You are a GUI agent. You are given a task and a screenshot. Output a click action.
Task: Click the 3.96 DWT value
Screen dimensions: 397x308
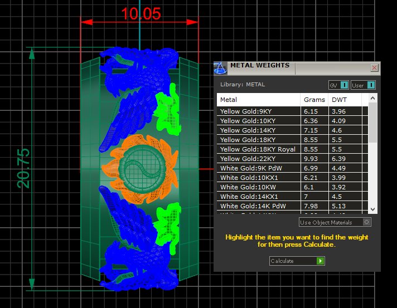pyautogui.click(x=338, y=111)
